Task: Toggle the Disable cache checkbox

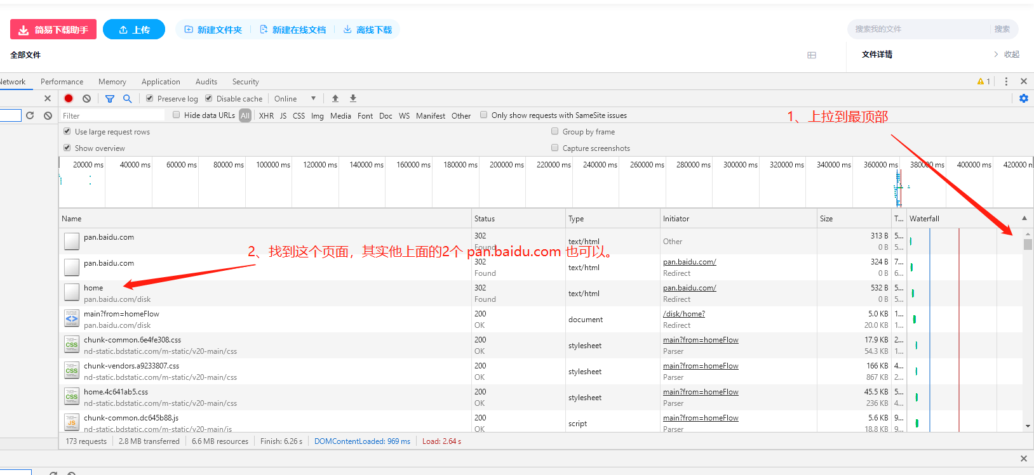Action: click(208, 98)
